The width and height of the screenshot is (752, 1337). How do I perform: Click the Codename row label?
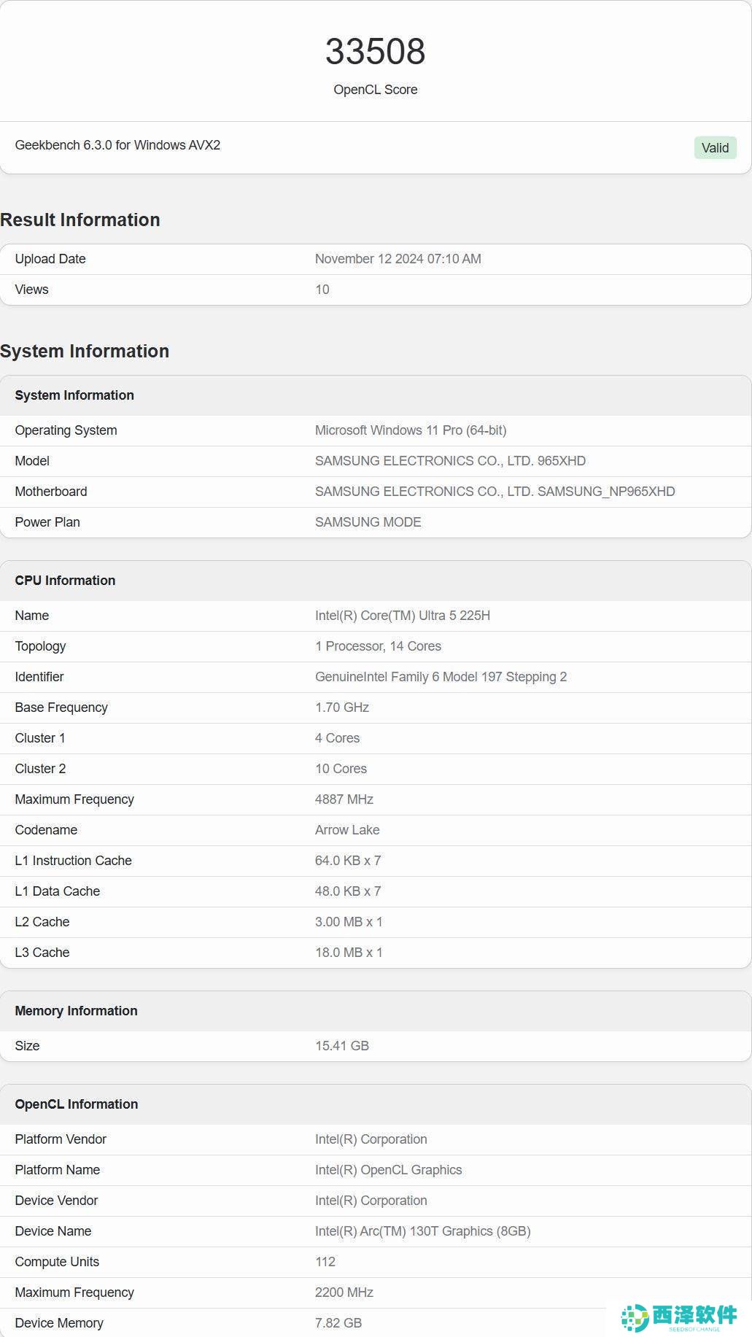46,830
